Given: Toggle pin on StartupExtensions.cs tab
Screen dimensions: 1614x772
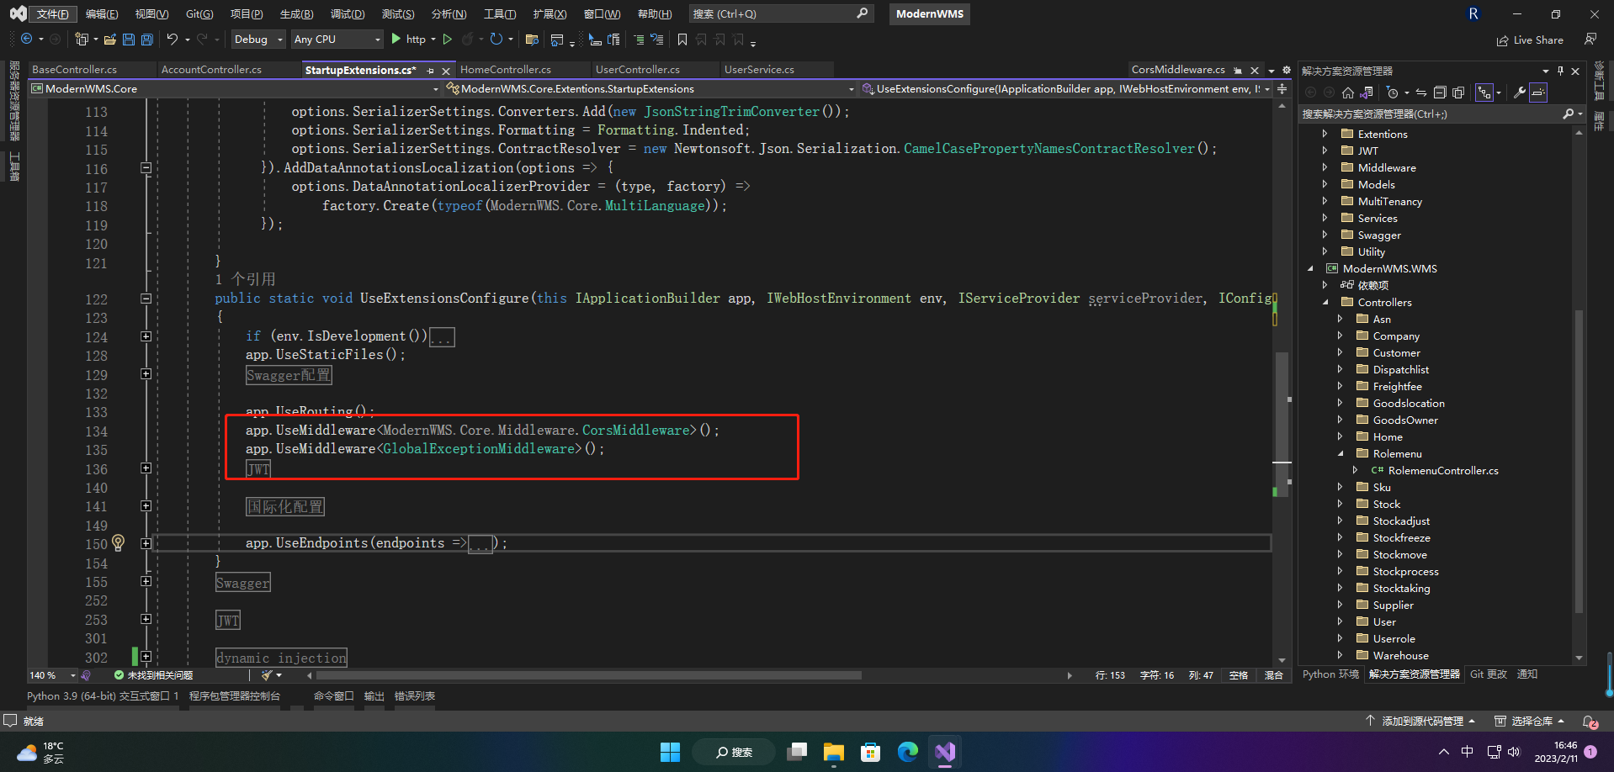Looking at the screenshot, I should click(430, 71).
